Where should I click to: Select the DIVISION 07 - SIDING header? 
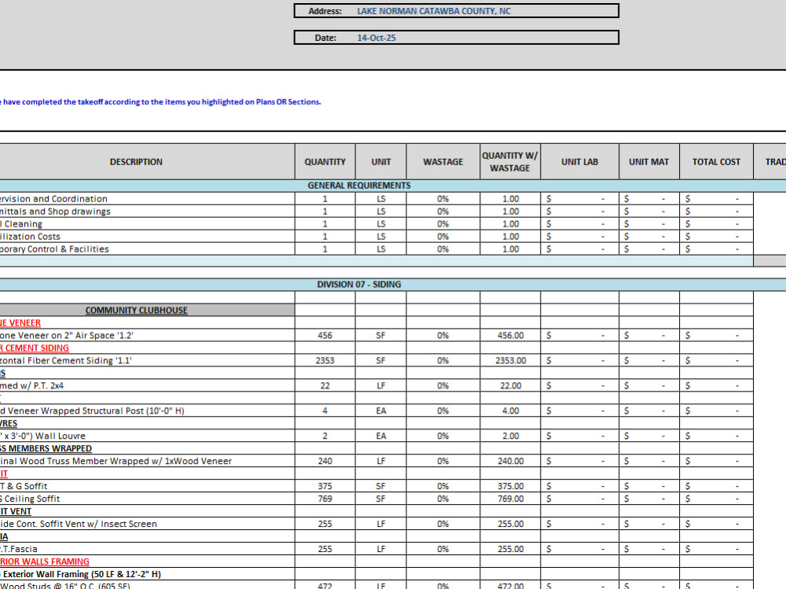point(359,285)
